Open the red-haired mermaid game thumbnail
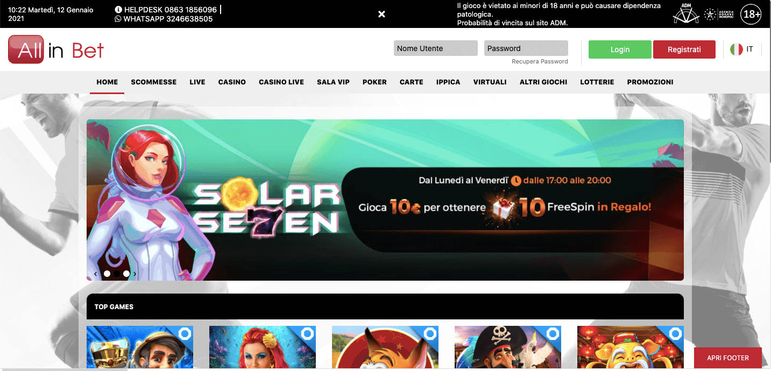The image size is (771, 371). coord(263,347)
